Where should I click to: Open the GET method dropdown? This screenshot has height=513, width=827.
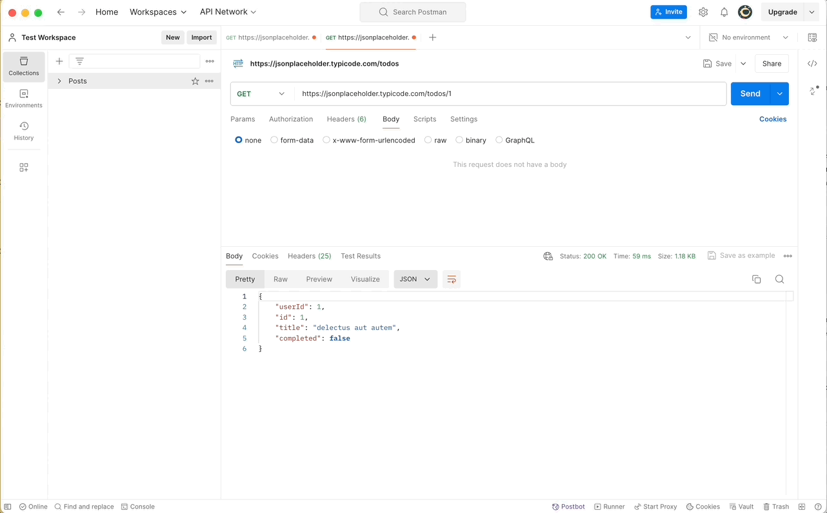click(x=261, y=93)
